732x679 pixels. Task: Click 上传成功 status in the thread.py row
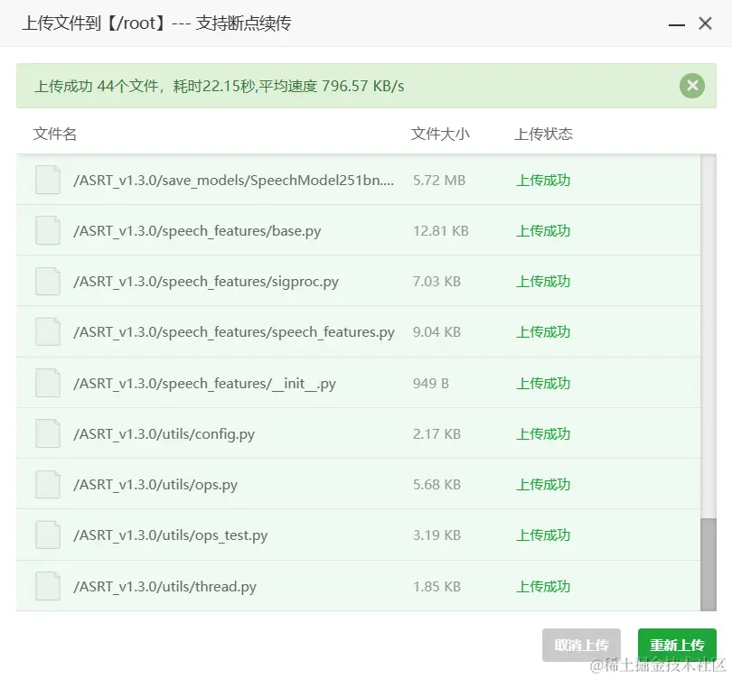click(543, 587)
